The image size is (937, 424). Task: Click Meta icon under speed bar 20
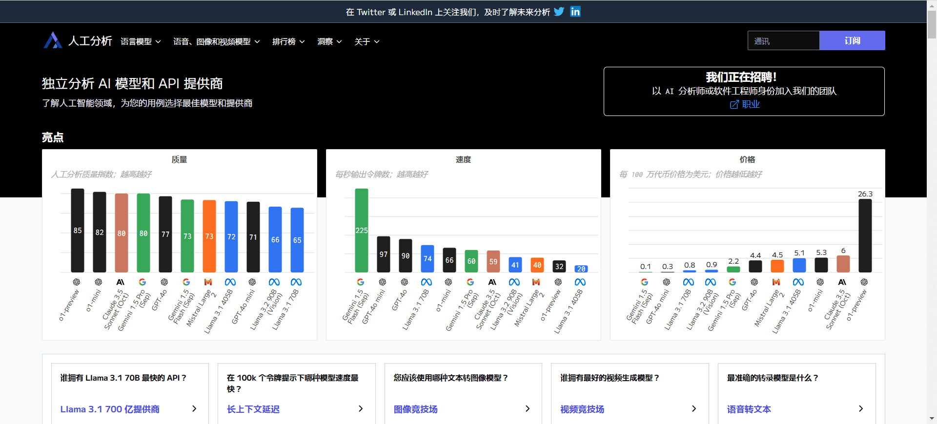pyautogui.click(x=580, y=282)
